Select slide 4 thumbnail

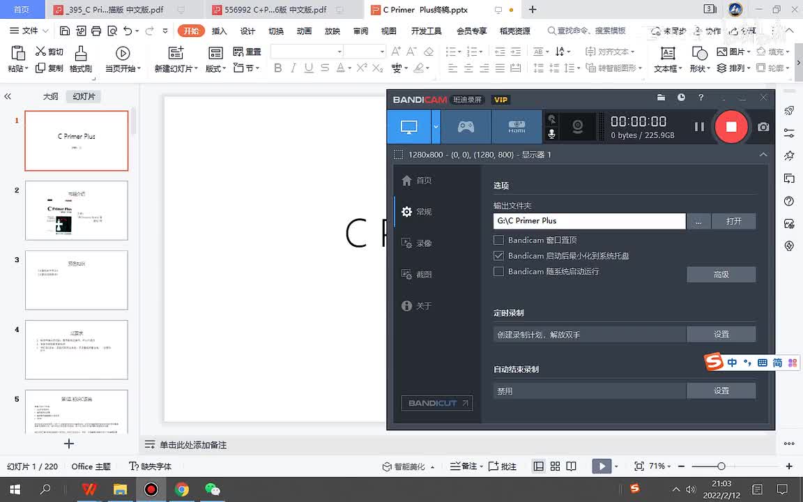click(x=76, y=350)
